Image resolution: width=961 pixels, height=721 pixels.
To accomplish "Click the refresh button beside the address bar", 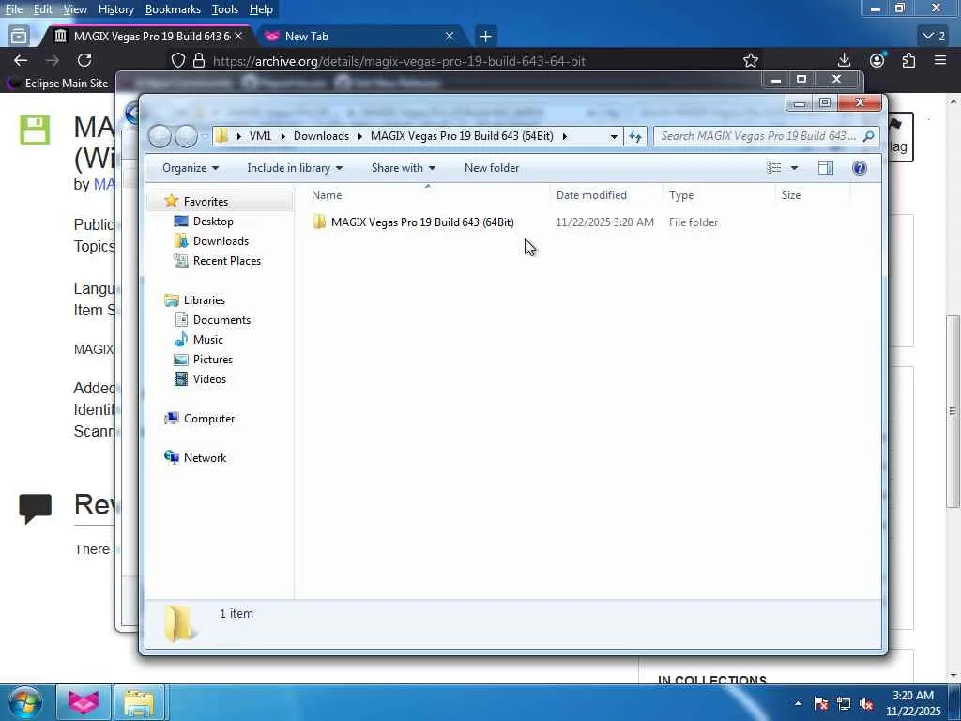I will coord(635,136).
